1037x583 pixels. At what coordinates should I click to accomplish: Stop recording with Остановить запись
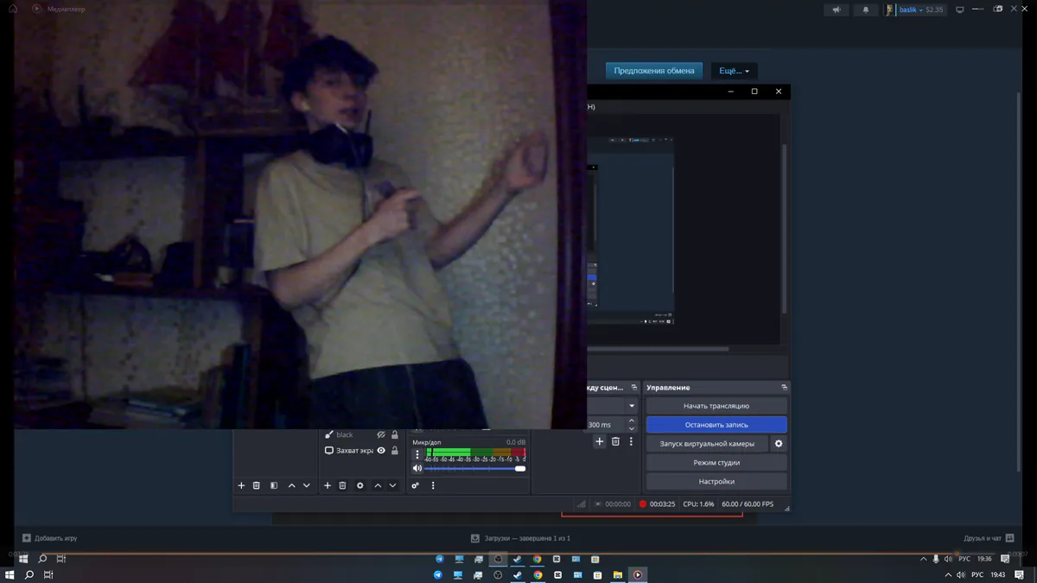pos(716,425)
